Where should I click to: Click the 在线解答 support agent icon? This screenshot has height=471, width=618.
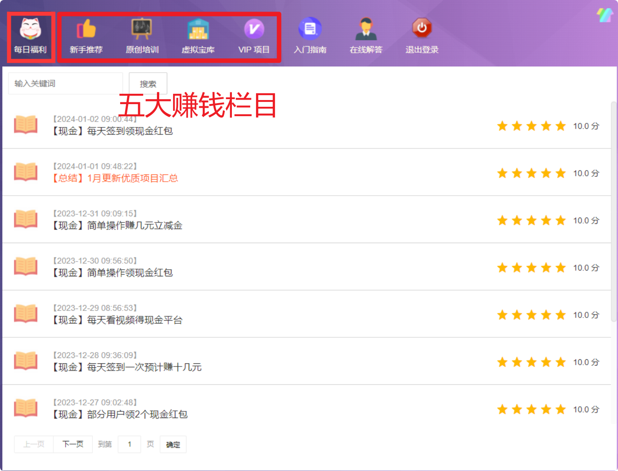[x=366, y=29]
